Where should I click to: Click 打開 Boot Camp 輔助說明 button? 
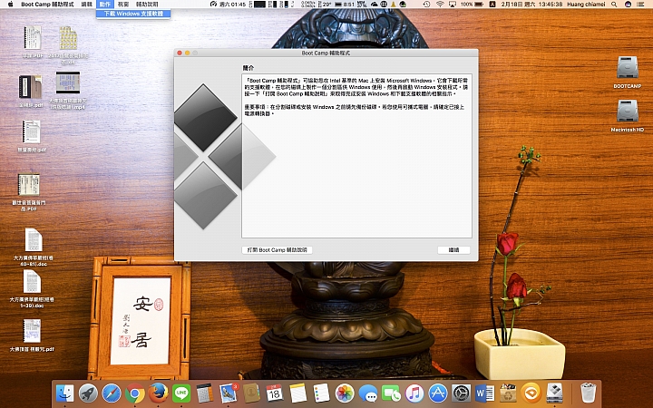277,250
